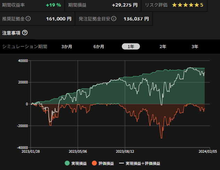The width and height of the screenshot is (220, 170).
Task: Click the 2023/05/06 x-axis date label
Action: click(78, 151)
